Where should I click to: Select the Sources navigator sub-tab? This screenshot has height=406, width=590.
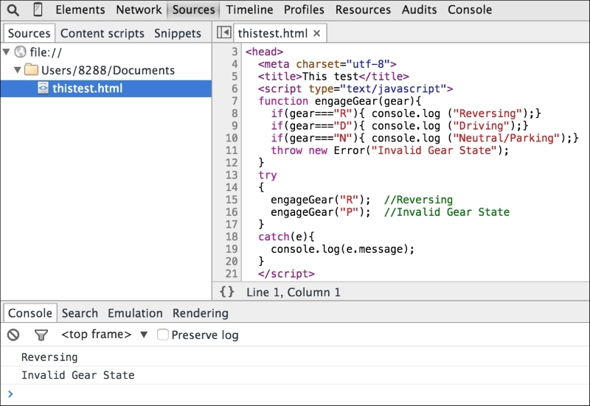click(x=29, y=33)
